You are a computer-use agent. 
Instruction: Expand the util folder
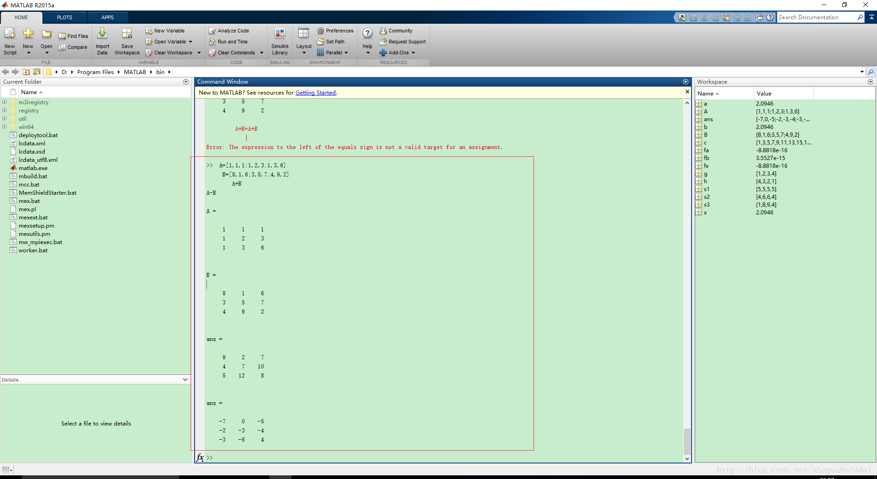[4, 118]
